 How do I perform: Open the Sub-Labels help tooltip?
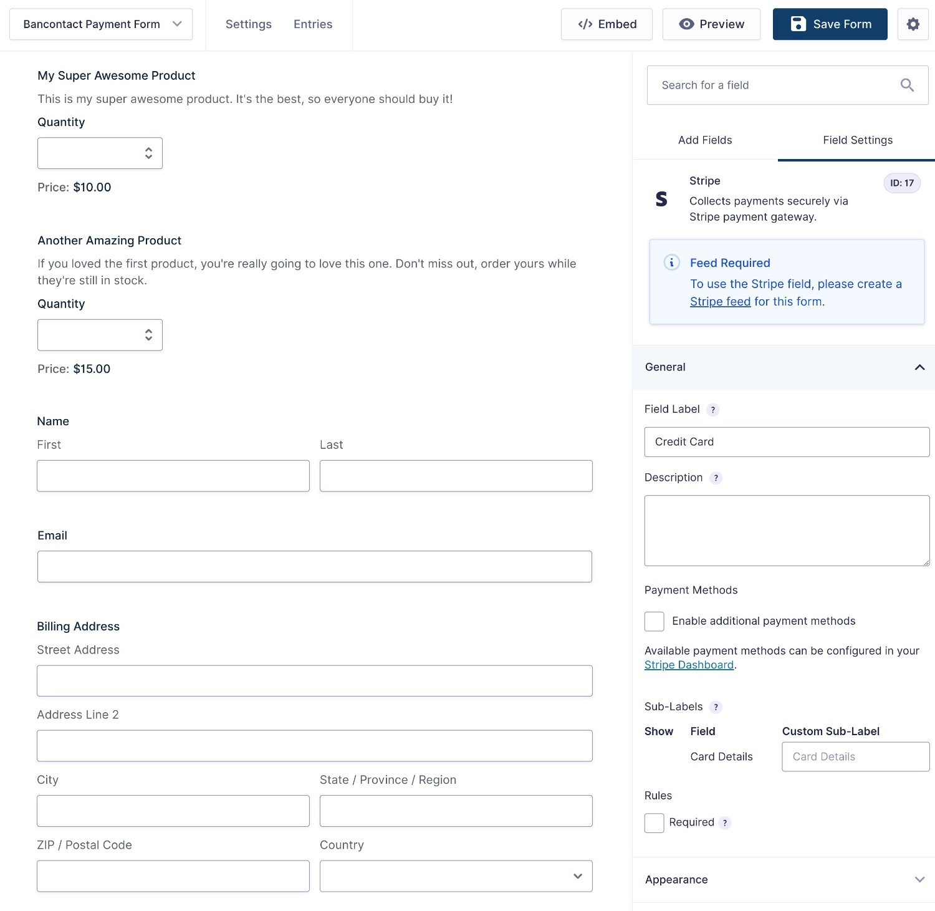point(716,707)
